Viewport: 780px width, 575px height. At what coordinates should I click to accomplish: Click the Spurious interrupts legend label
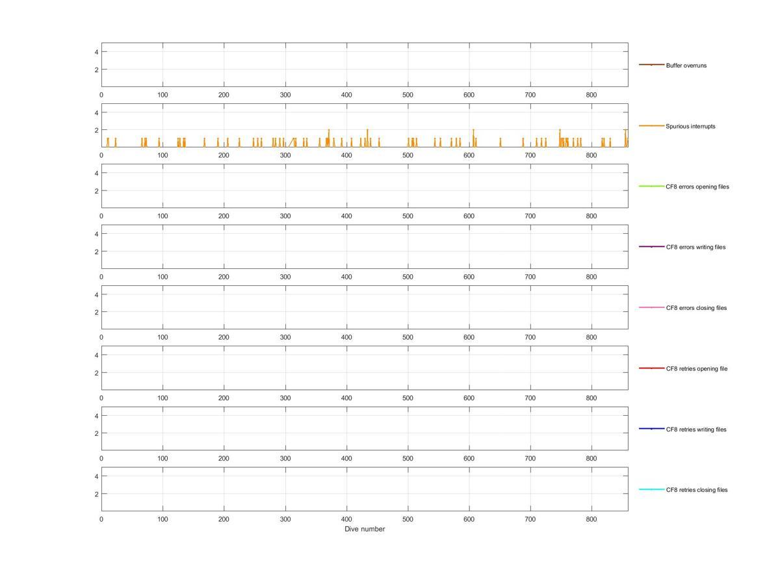(x=690, y=126)
